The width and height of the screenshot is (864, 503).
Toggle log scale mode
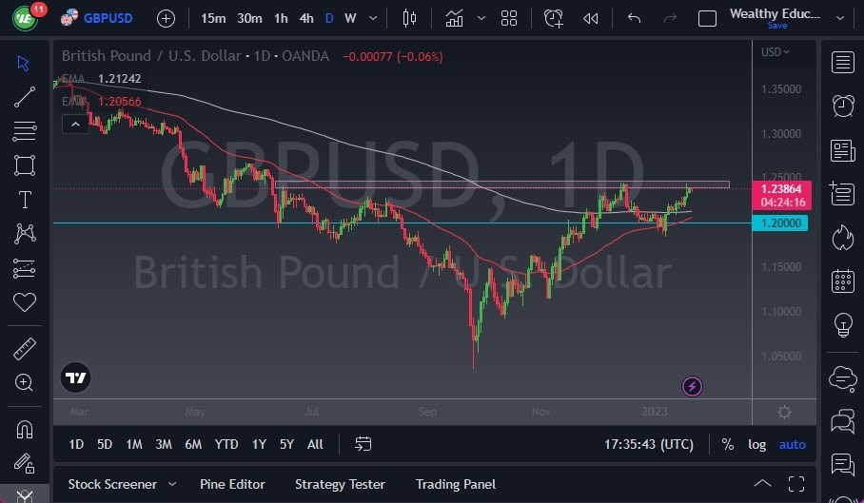(x=756, y=444)
